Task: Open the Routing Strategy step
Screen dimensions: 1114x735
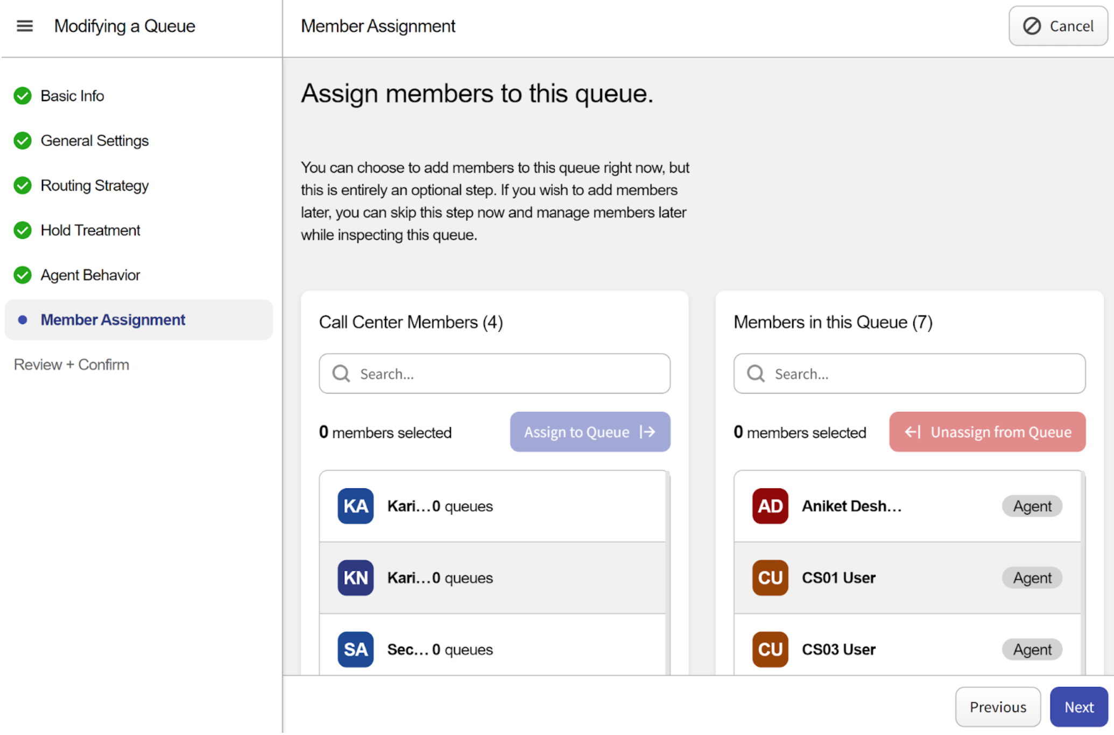Action: click(x=94, y=185)
